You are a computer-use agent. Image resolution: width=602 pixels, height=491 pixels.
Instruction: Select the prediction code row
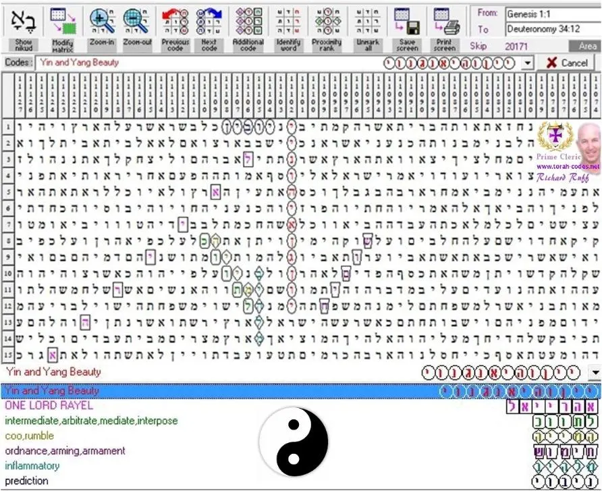coord(300,481)
